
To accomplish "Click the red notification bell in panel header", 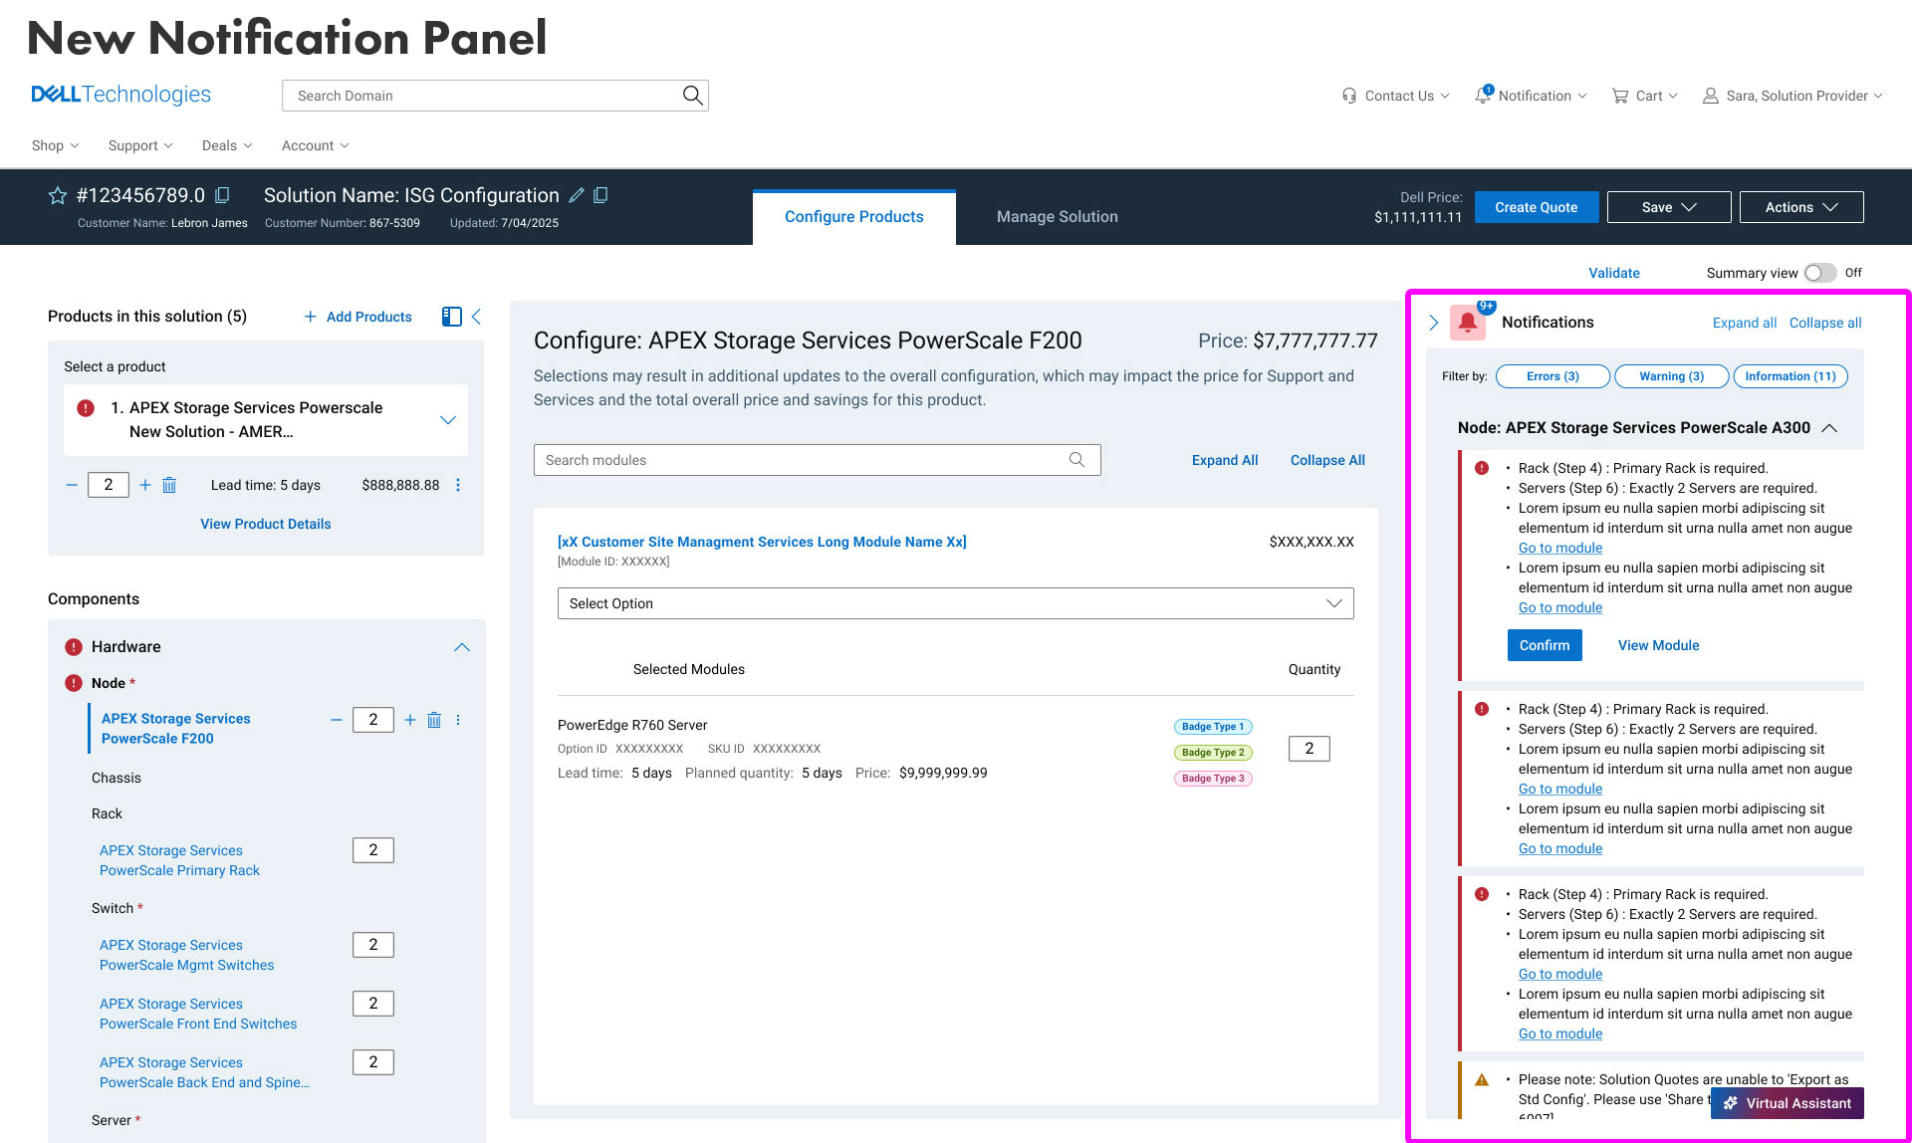I will [1467, 323].
